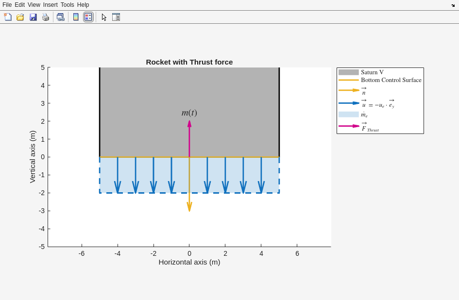Screen dimensions: 459x300
Task: Open the Property Inspector icon
Action: click(116, 17)
